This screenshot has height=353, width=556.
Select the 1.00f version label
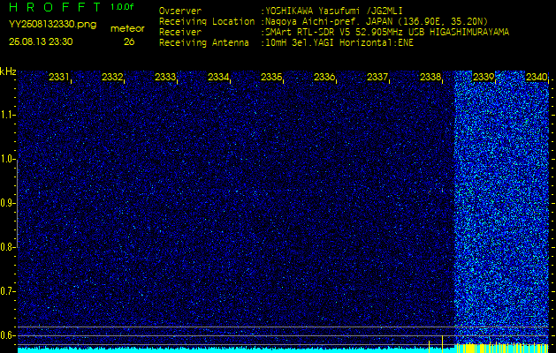(122, 7)
